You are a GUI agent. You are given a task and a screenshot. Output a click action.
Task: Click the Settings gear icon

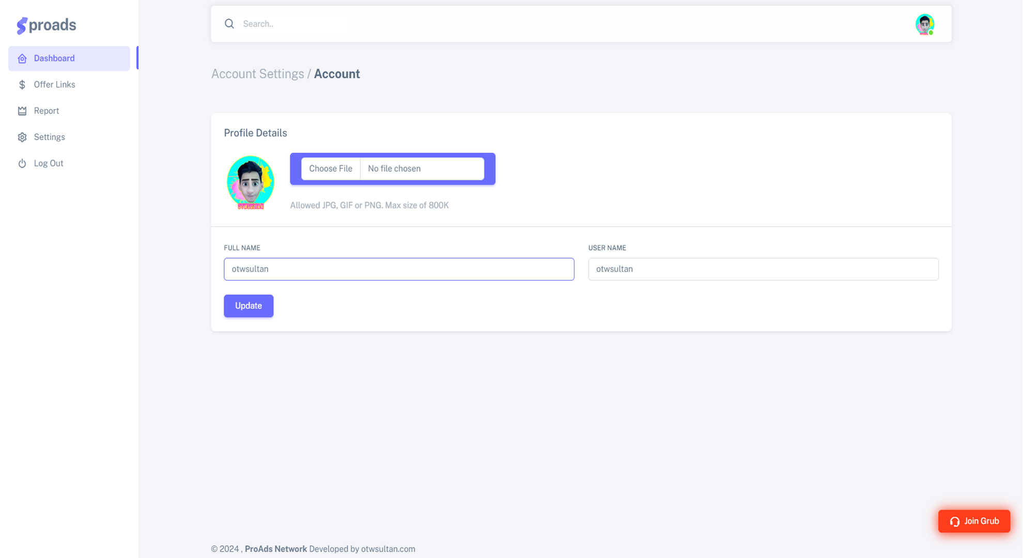tap(22, 137)
